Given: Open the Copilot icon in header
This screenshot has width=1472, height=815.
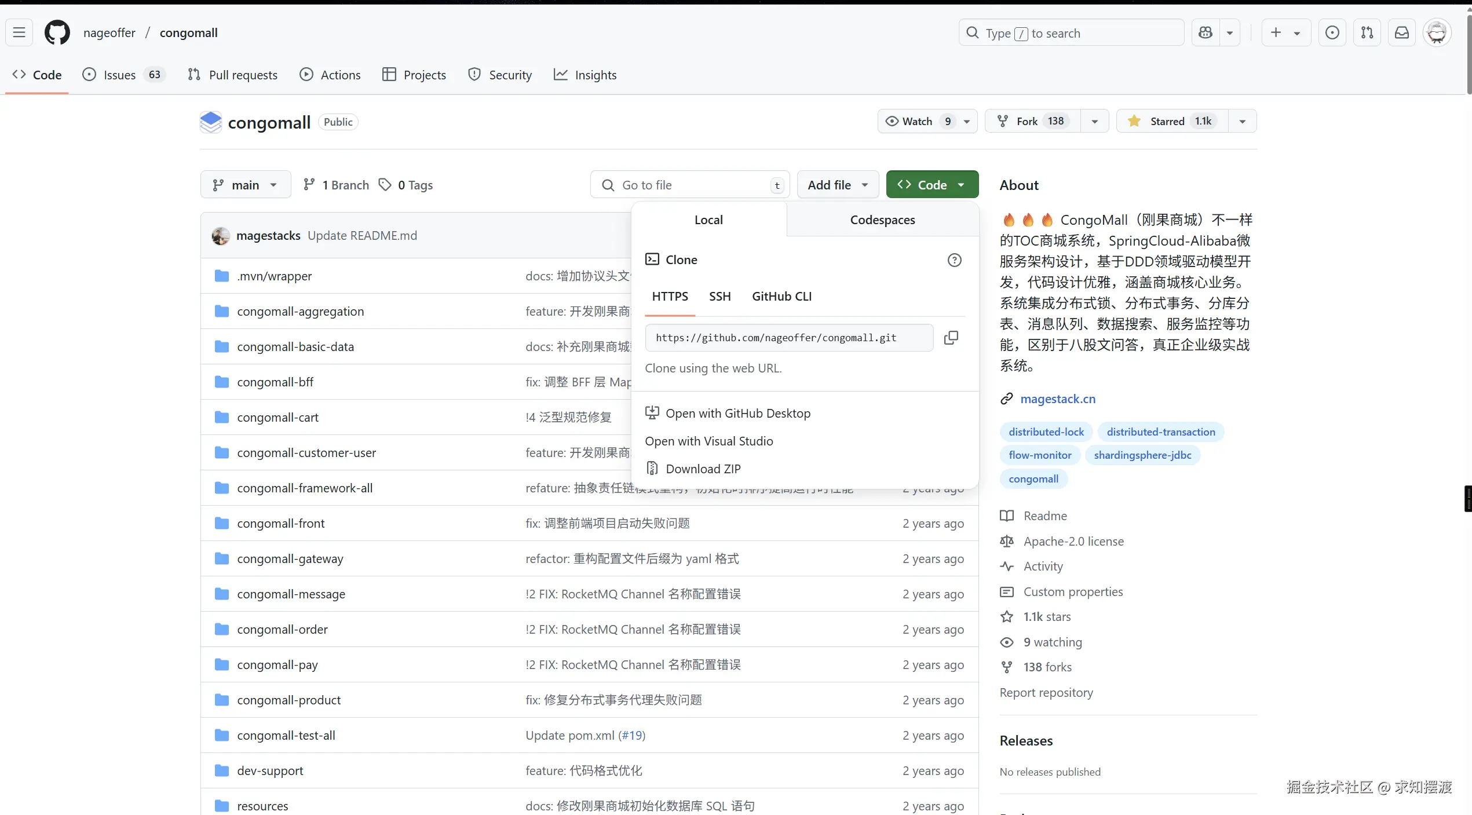Looking at the screenshot, I should (1206, 32).
